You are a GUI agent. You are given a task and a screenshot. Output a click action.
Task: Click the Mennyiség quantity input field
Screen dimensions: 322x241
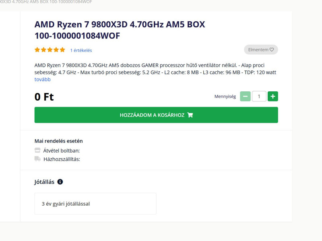[x=259, y=96]
